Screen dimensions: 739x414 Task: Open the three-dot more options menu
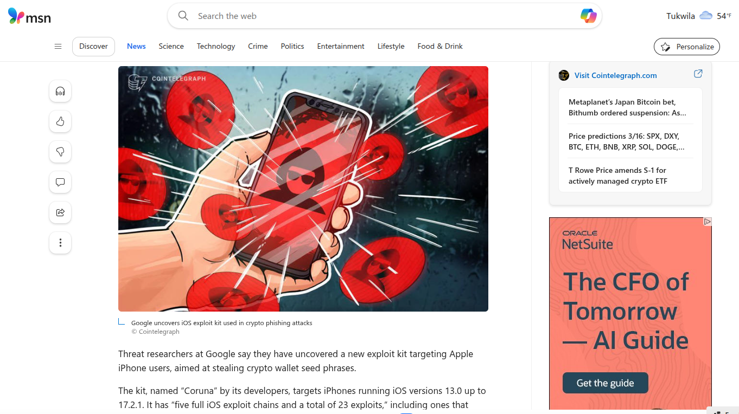click(x=60, y=243)
